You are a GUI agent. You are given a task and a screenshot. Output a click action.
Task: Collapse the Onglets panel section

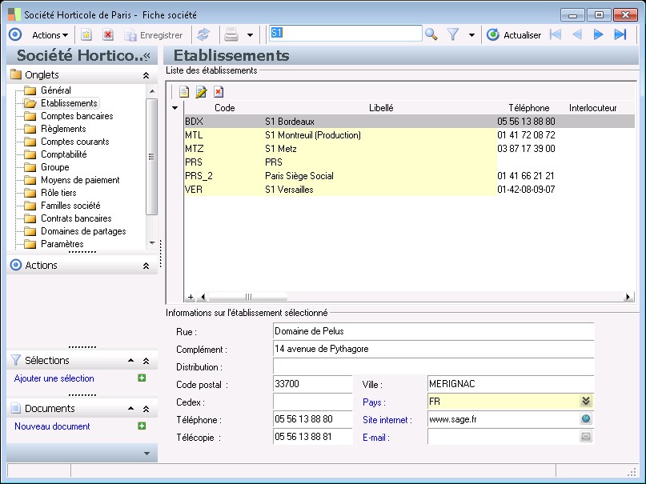click(x=146, y=75)
